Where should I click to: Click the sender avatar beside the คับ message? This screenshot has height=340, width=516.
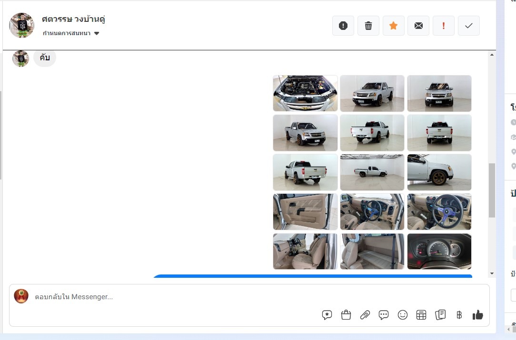[21, 58]
